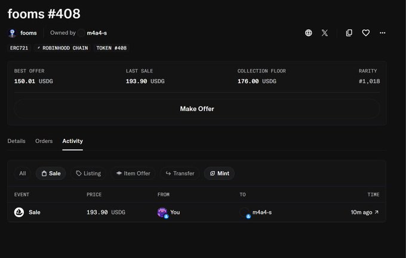The height and width of the screenshot is (258, 406).
Task: Favorite this item with heart icon
Action: pyautogui.click(x=365, y=33)
